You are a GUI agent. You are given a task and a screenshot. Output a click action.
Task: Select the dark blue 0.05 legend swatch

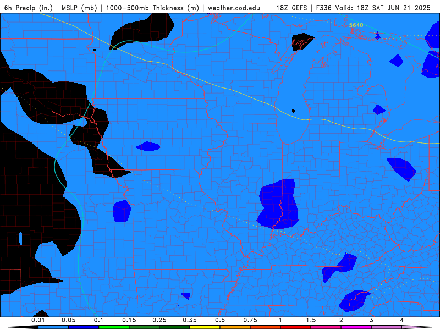pos(84,327)
